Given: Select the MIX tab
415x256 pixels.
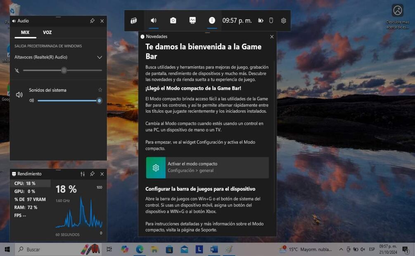Looking at the screenshot, I should [x=25, y=33].
